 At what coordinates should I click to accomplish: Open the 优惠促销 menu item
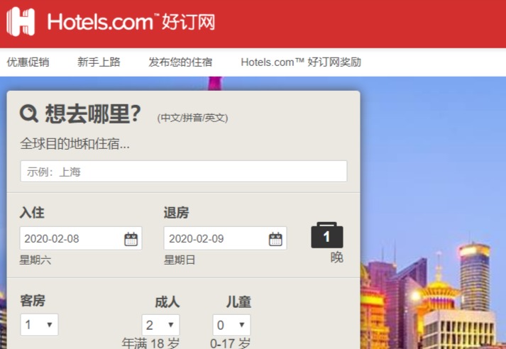28,62
